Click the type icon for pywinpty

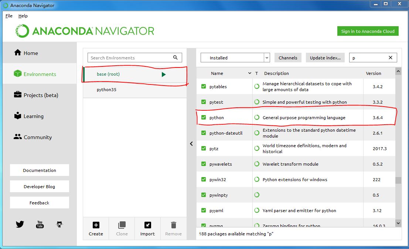pyautogui.click(x=257, y=195)
